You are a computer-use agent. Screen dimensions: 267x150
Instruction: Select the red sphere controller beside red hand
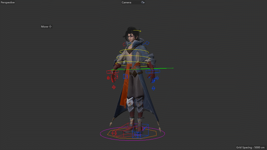click(108, 78)
